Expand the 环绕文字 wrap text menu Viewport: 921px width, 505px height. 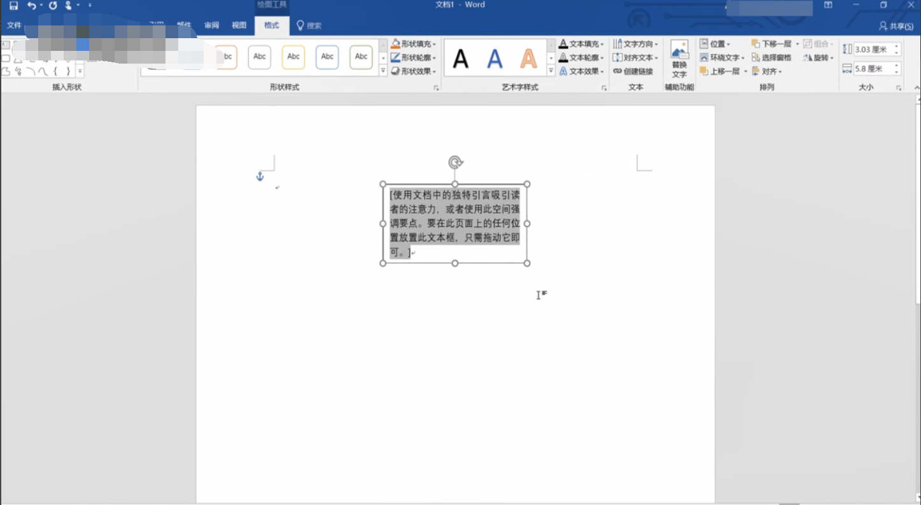(x=722, y=58)
